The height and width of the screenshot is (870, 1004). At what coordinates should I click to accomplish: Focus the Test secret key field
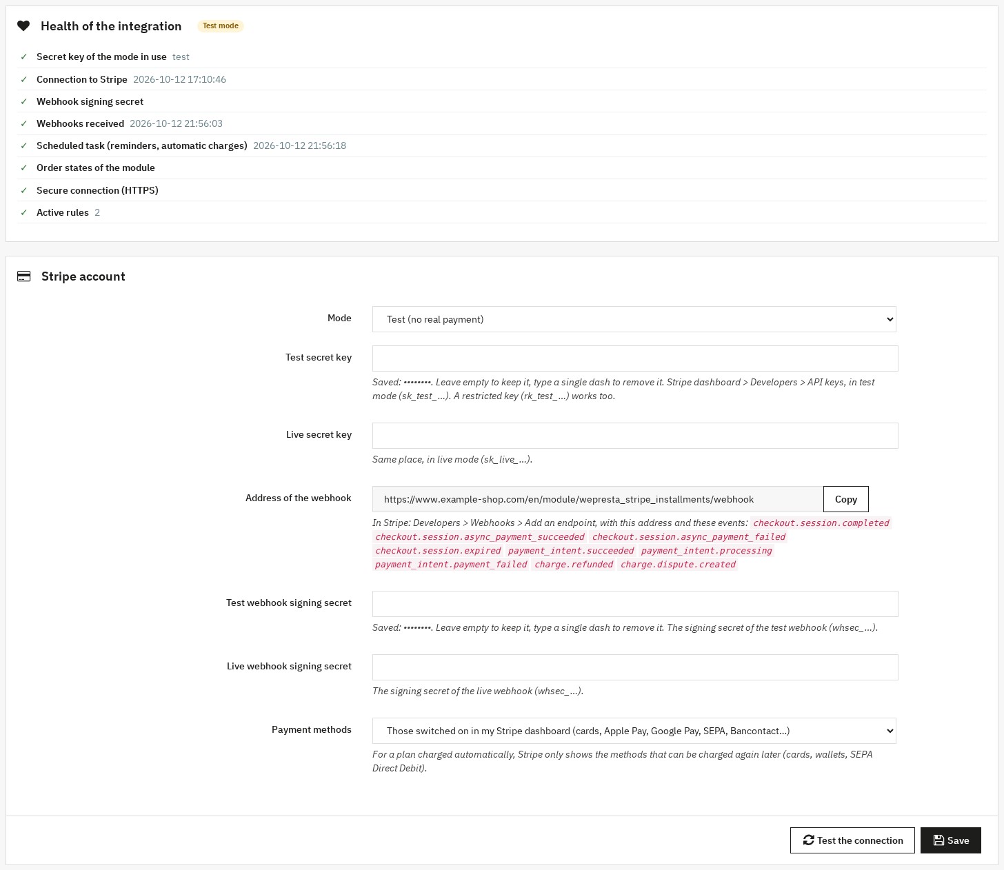coord(635,358)
